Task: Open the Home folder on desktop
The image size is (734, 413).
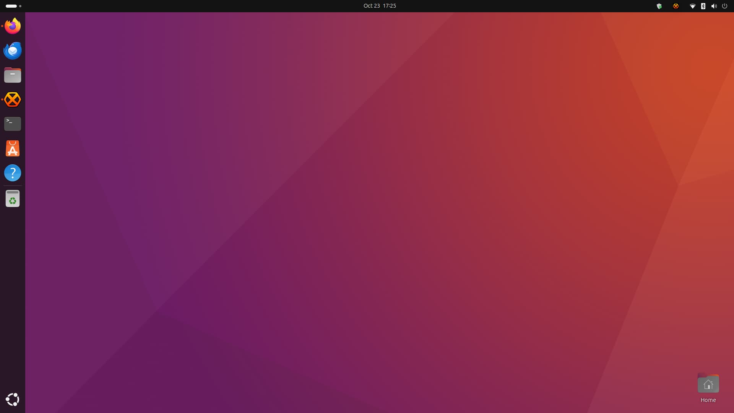Action: (708, 384)
